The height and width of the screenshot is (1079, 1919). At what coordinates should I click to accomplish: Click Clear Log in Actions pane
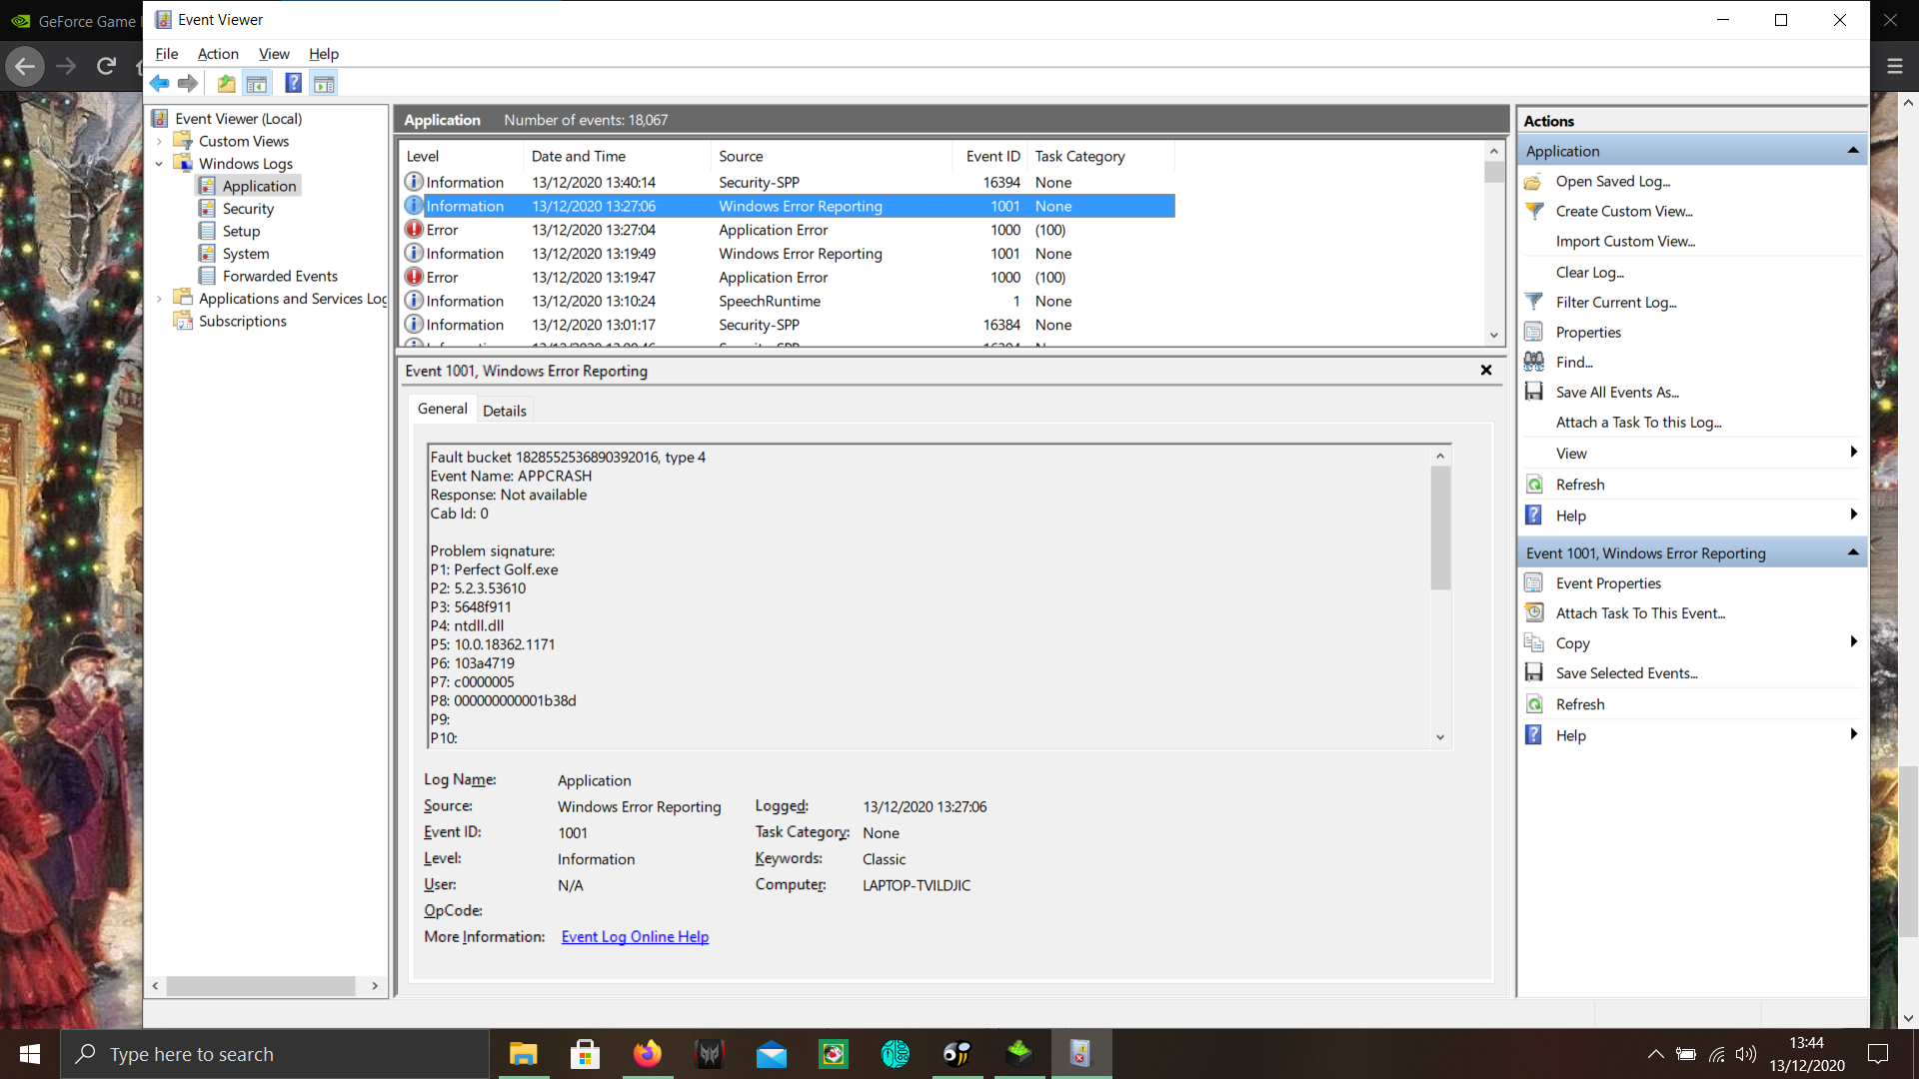coord(1589,272)
